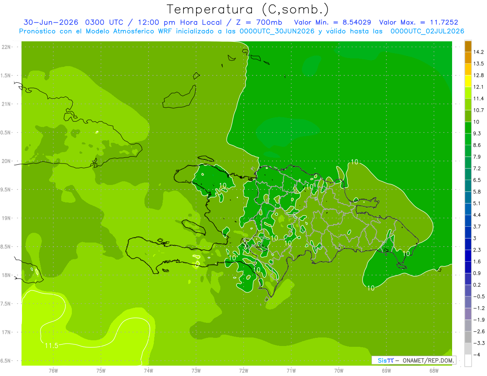Click the '18N' latitude label

6,275
